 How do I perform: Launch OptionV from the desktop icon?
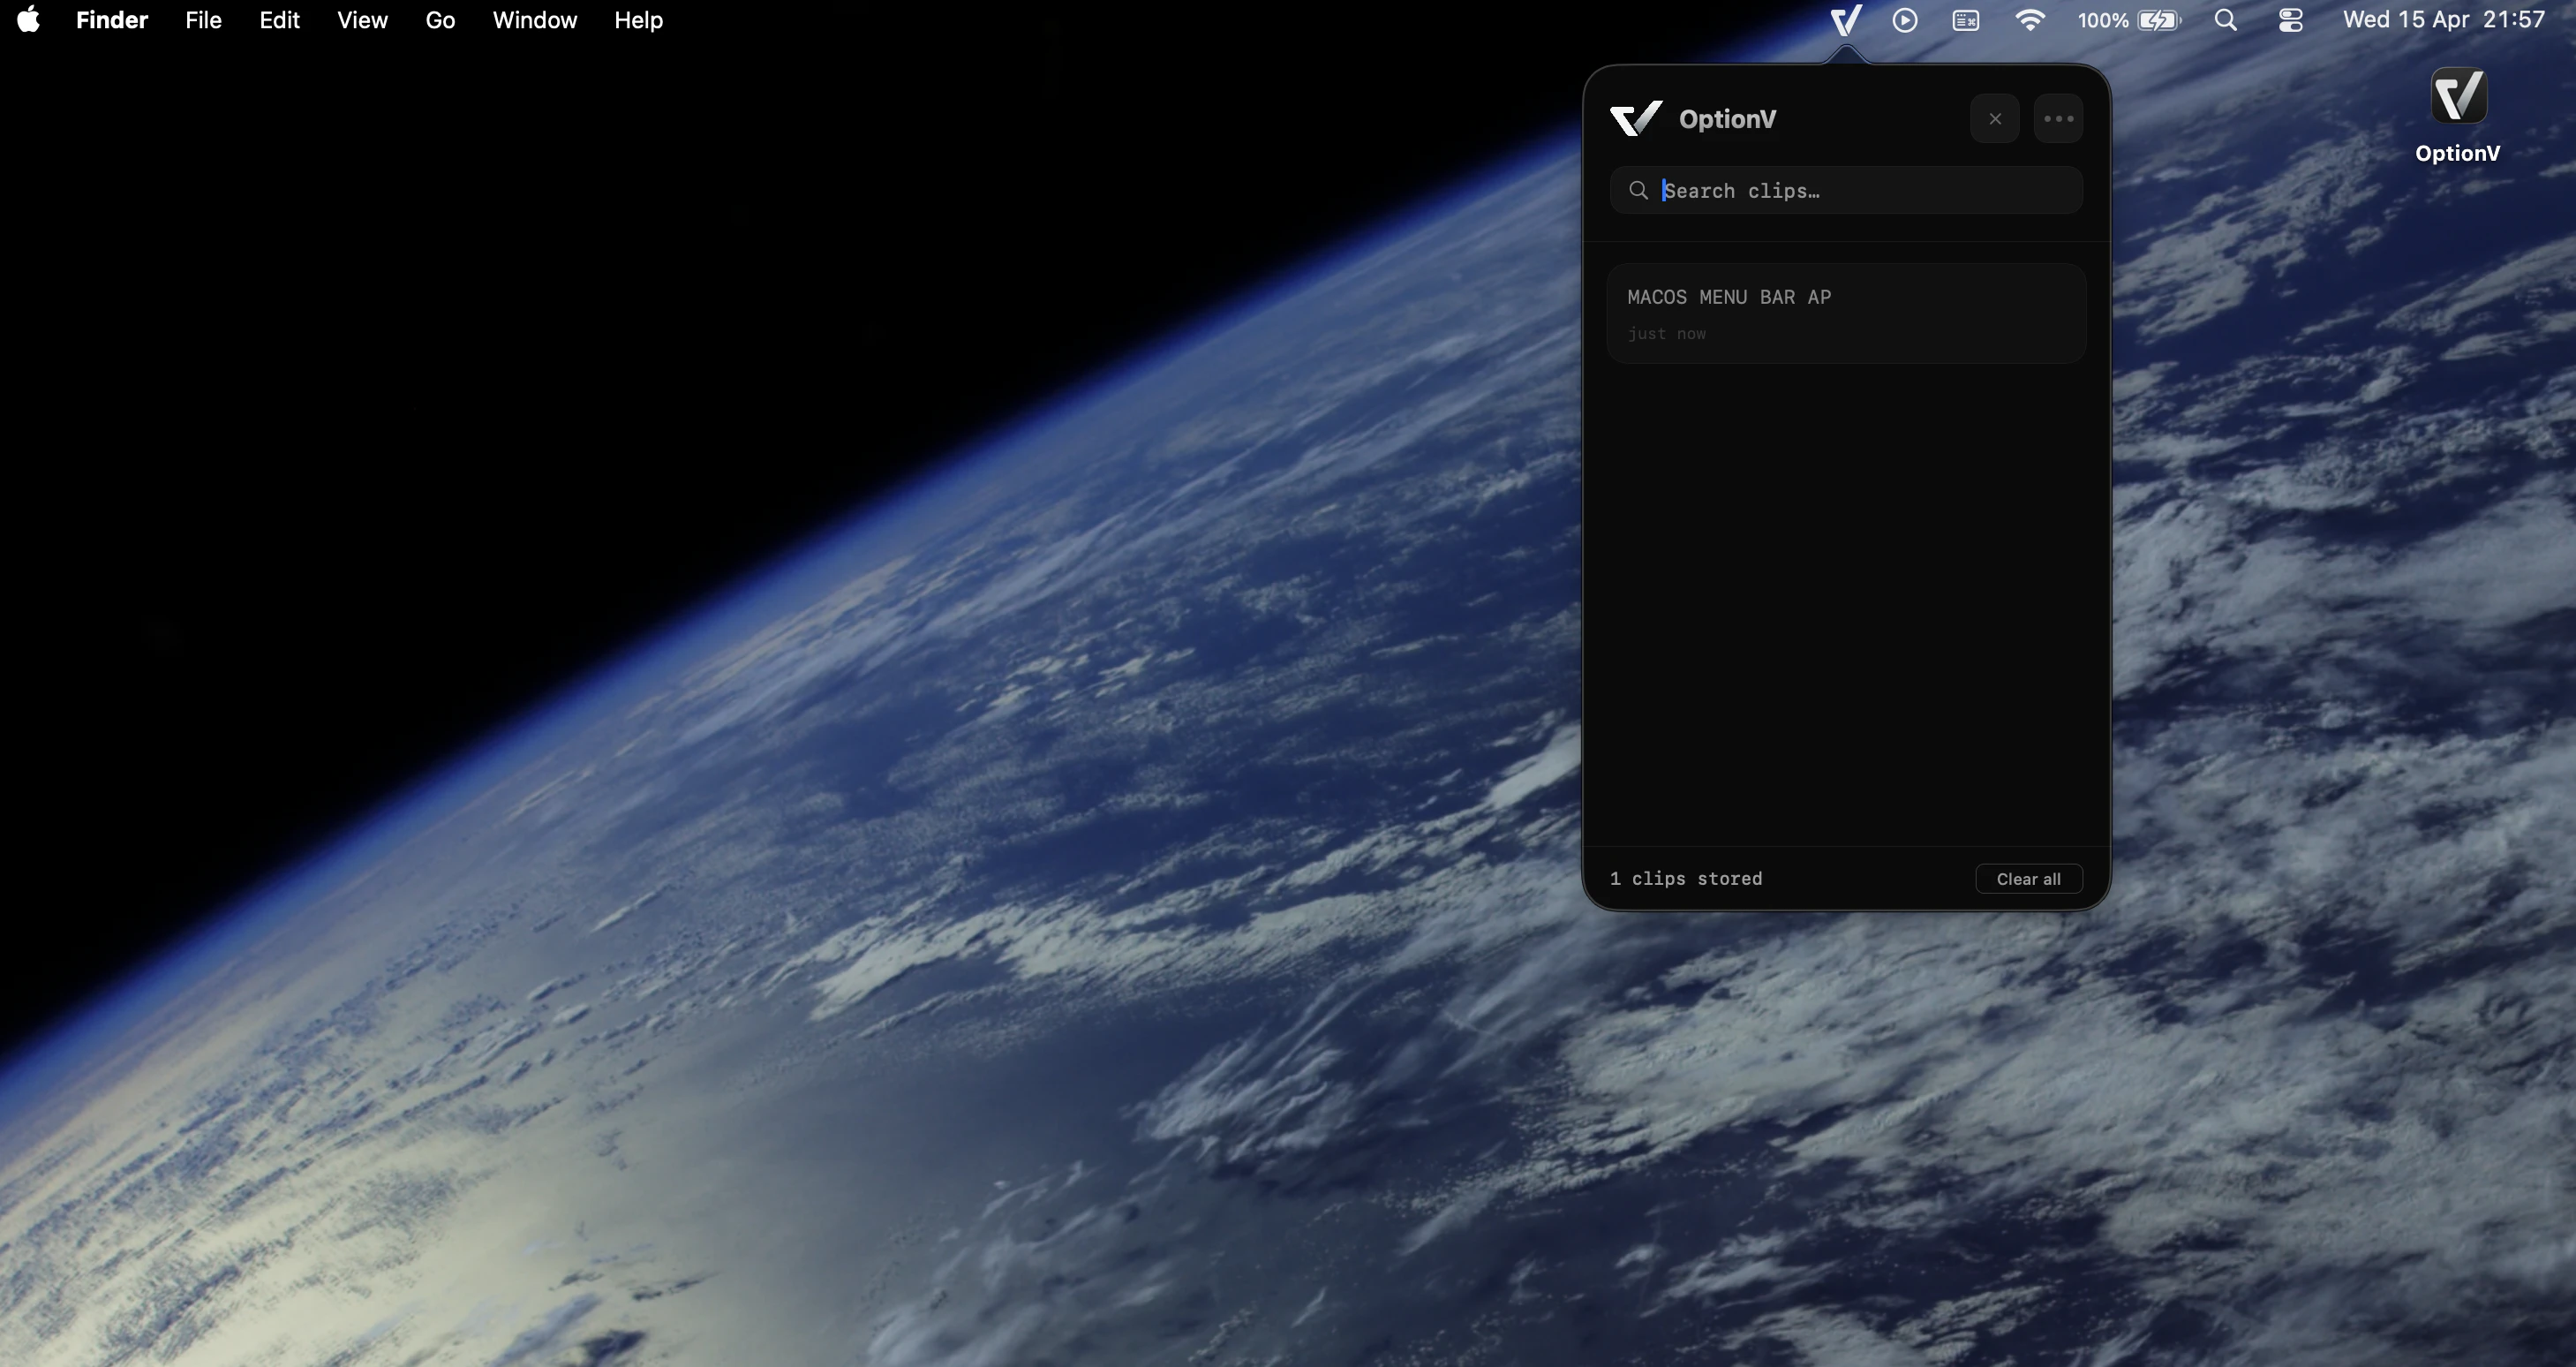(x=2459, y=96)
